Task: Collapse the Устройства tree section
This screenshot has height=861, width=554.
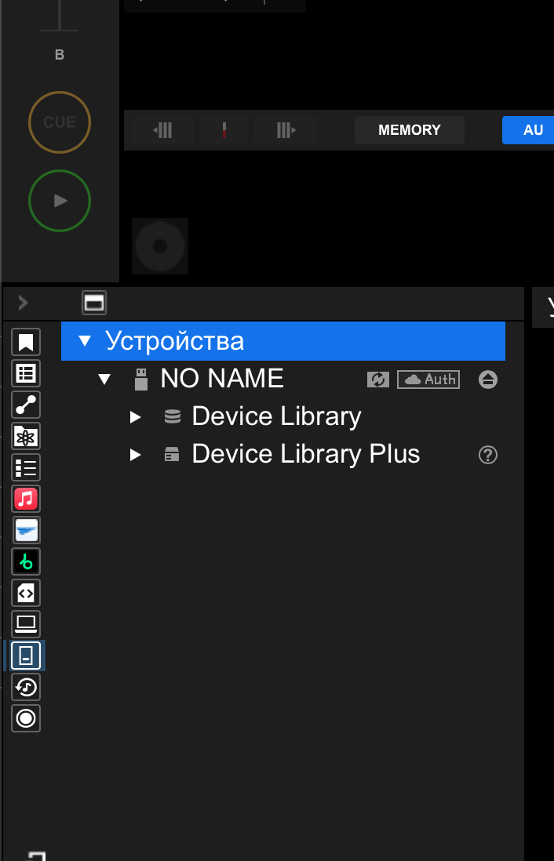Action: click(85, 341)
